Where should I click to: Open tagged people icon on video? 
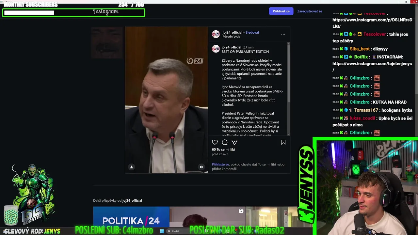(x=132, y=167)
